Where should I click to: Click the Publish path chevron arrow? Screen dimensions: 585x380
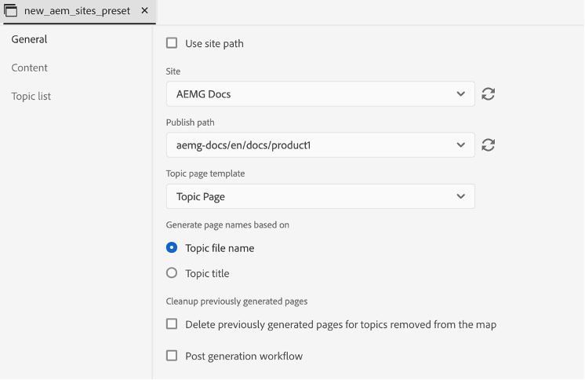(x=461, y=145)
